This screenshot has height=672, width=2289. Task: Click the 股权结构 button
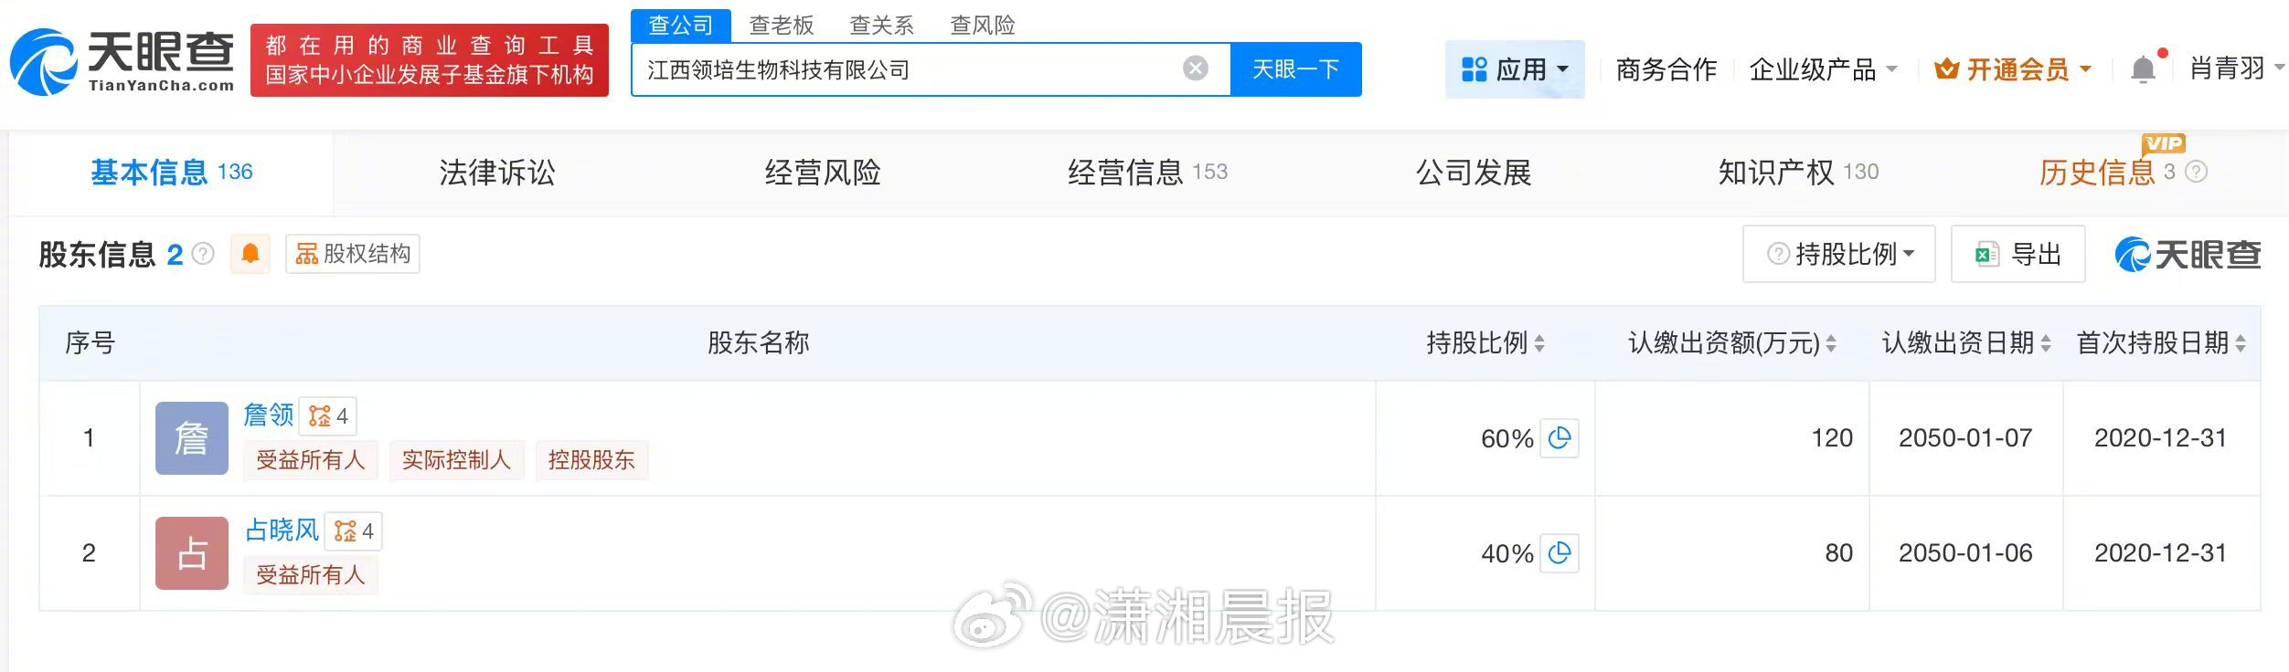pyautogui.click(x=353, y=254)
